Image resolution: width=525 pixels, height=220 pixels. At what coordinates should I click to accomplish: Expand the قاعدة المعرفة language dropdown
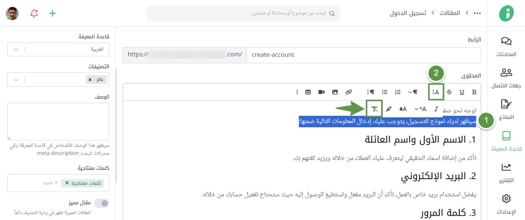(x=16, y=49)
